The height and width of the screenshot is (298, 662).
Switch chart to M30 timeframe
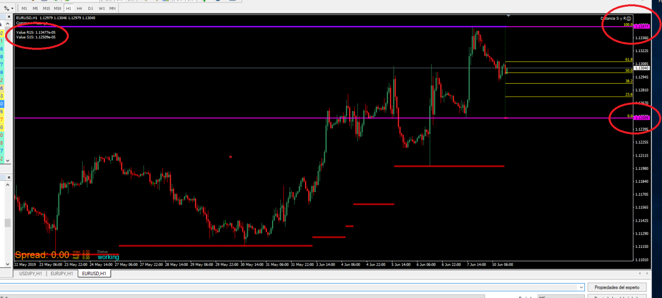(x=57, y=9)
